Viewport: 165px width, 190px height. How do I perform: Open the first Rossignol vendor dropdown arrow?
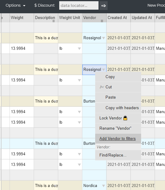tap(104, 38)
